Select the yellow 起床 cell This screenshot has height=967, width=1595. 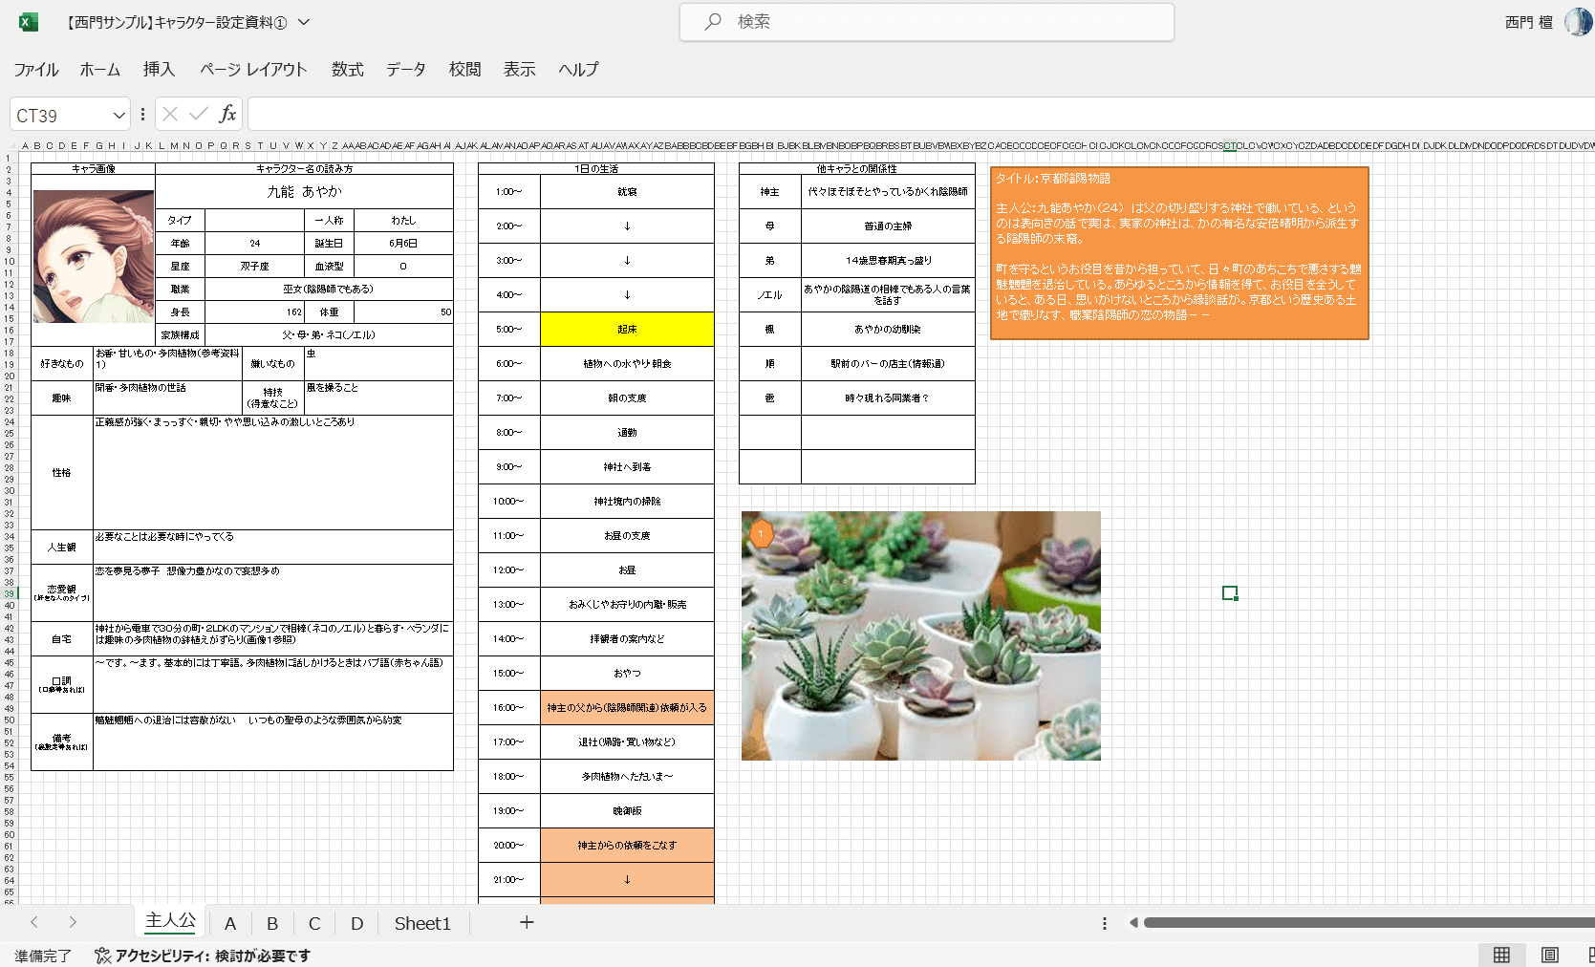pyautogui.click(x=627, y=329)
